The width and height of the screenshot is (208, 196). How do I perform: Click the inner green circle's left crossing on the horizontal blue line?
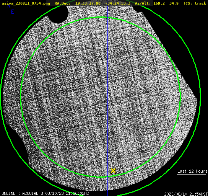(x=21, y=97)
